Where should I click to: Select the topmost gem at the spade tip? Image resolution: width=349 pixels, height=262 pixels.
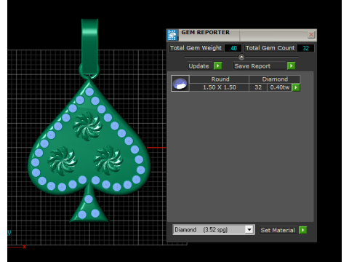89,92
